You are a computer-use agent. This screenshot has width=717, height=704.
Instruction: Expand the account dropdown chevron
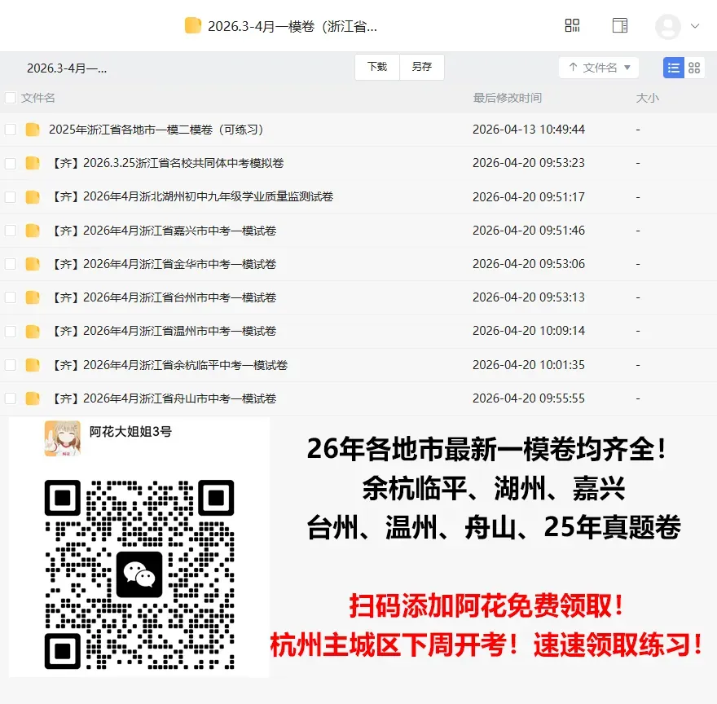(x=695, y=26)
